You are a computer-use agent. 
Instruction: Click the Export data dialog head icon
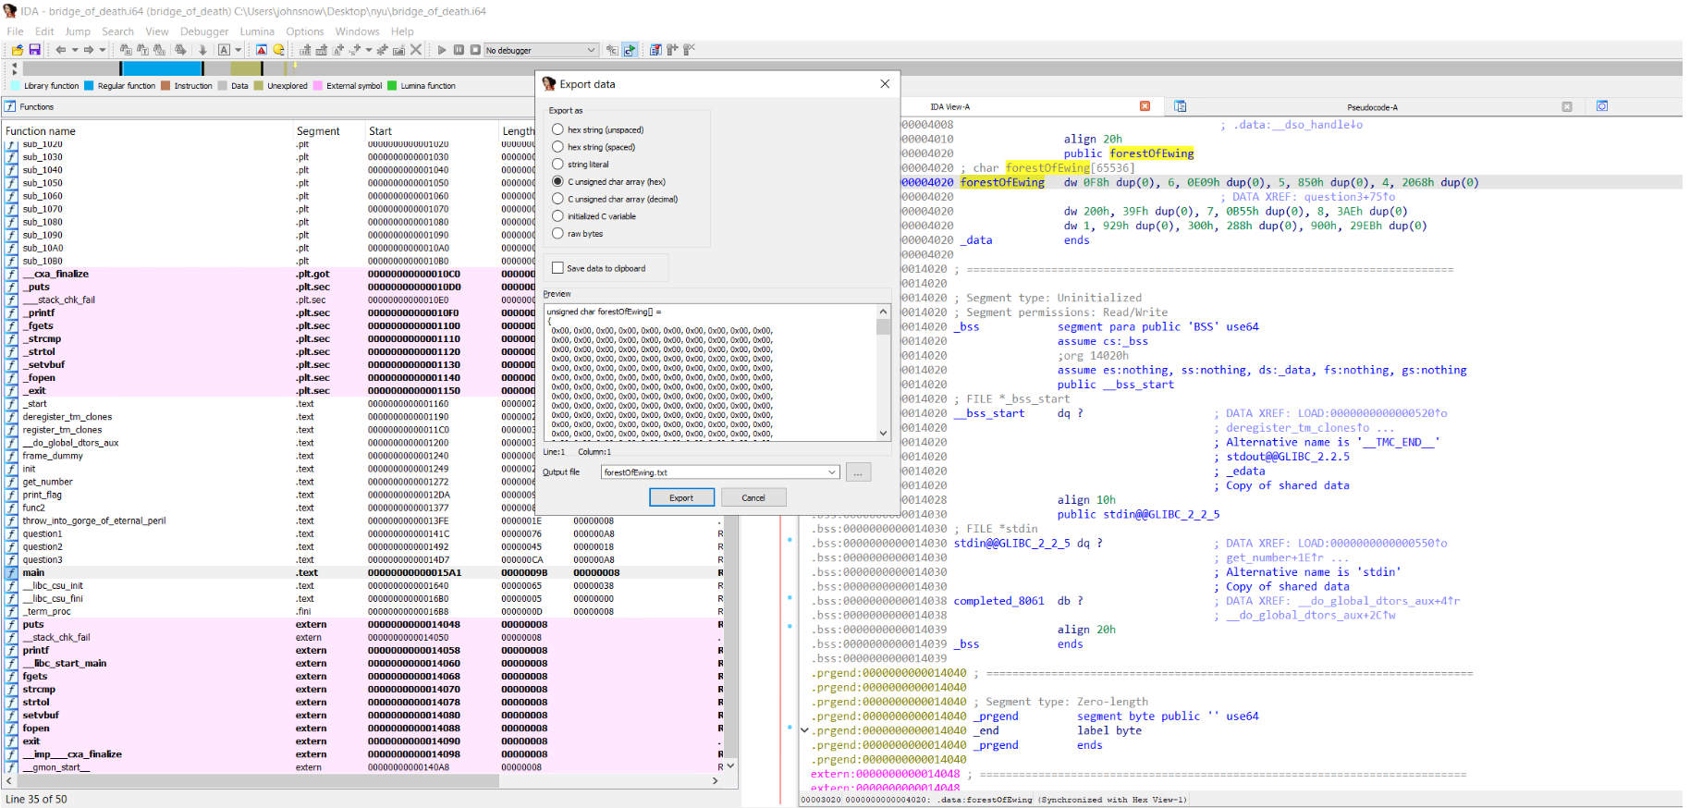549,84
